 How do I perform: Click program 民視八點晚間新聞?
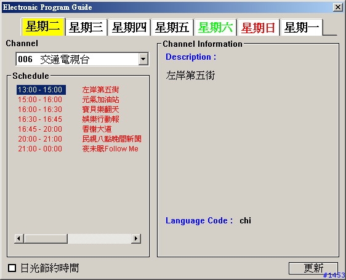tap(111, 139)
